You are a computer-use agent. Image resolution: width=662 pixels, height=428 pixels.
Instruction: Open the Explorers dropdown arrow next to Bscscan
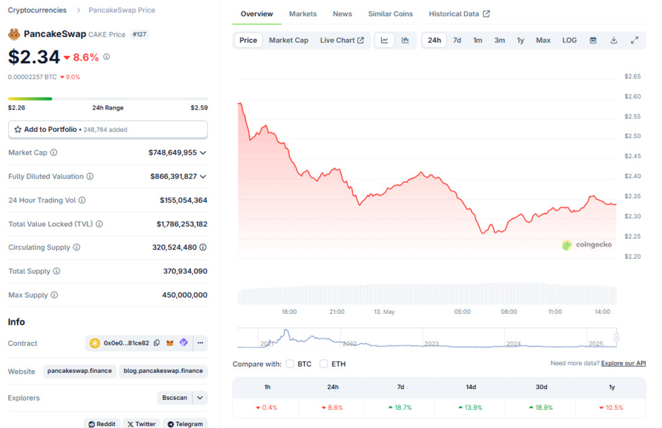200,398
